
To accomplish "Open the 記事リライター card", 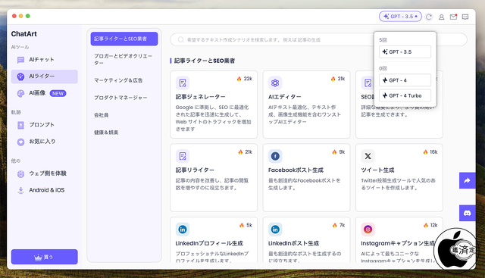I will [x=214, y=177].
